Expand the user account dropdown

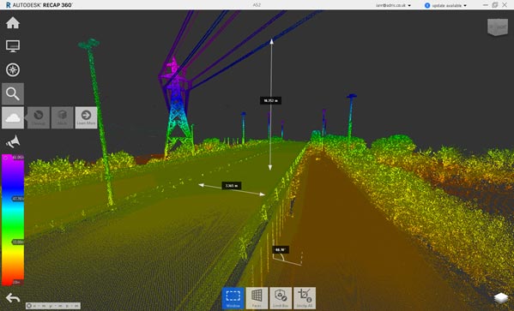coord(393,5)
